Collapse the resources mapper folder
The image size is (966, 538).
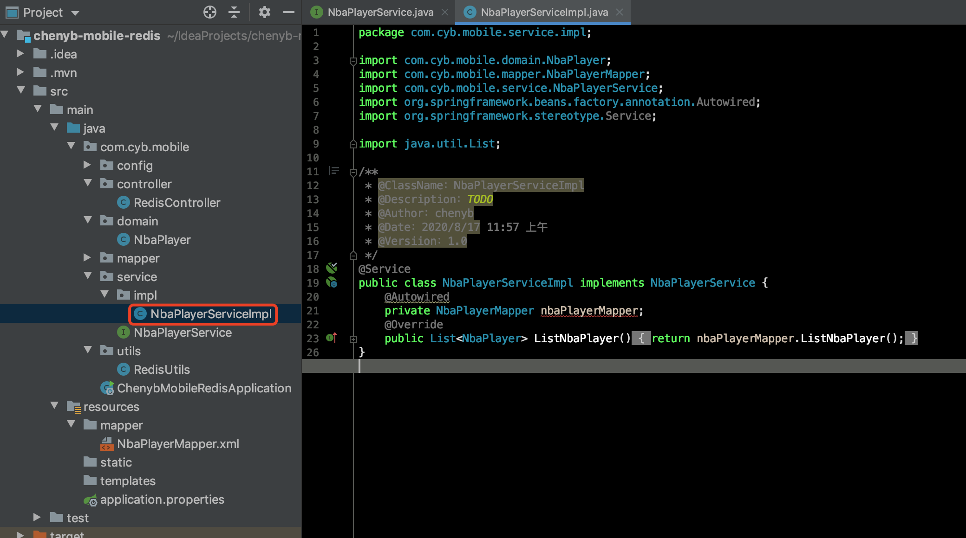[x=72, y=424]
